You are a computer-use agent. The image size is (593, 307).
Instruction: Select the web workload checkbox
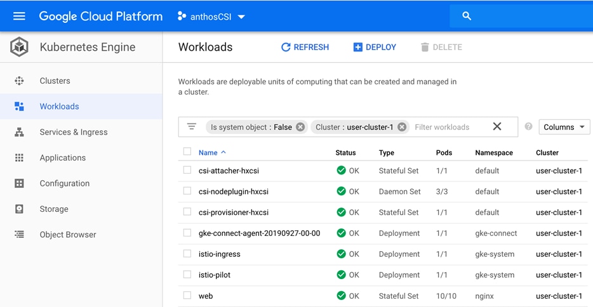[x=187, y=296]
